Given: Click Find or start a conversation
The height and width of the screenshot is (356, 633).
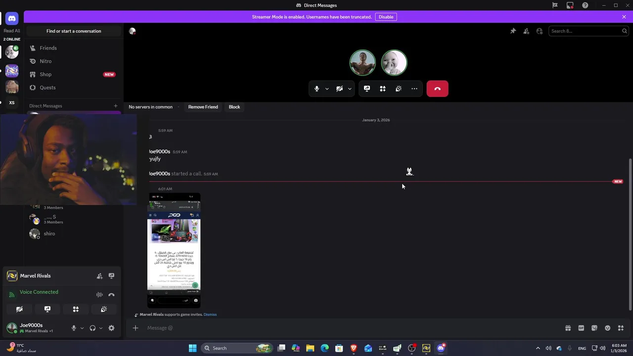Looking at the screenshot, I should tap(74, 31).
